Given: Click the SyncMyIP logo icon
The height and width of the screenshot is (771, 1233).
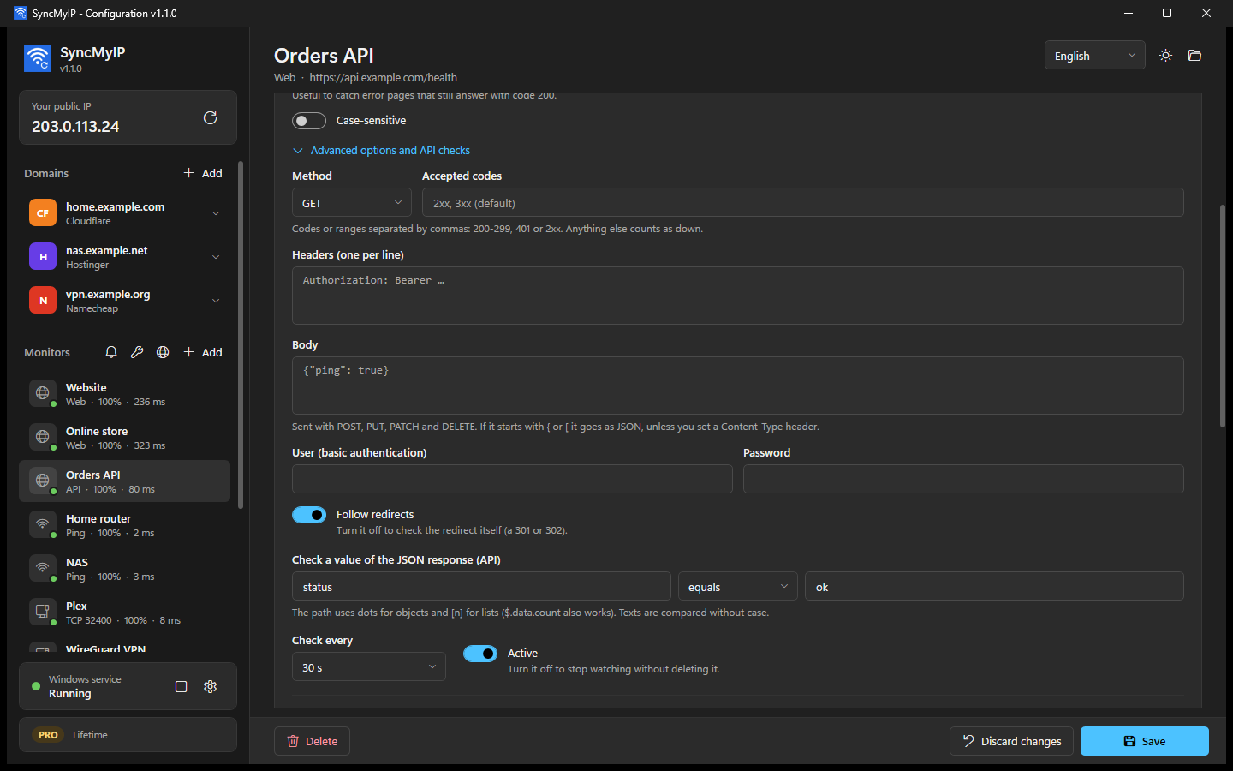Looking at the screenshot, I should 38,58.
